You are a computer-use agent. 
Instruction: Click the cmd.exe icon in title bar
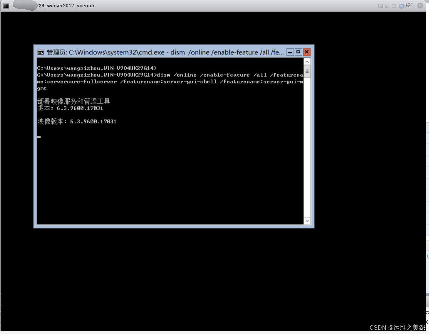[41, 52]
